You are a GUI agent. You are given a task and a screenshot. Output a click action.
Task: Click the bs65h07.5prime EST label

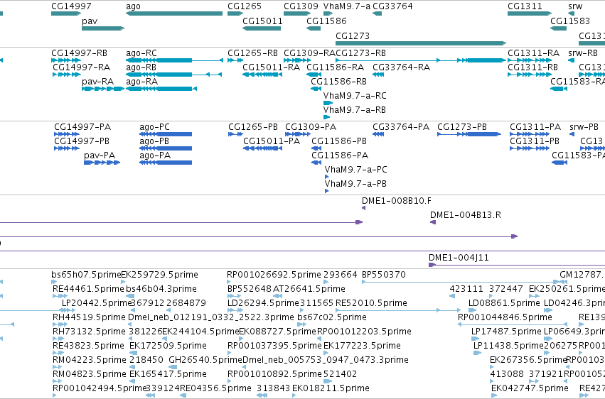click(x=86, y=275)
